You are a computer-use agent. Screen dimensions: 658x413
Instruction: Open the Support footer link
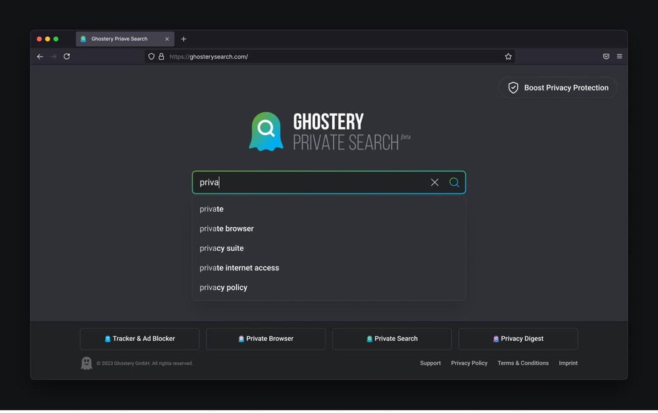[430, 363]
